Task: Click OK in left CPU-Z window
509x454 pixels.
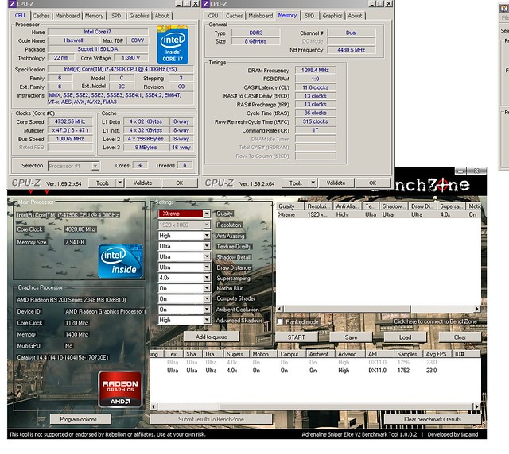Action: (x=180, y=183)
